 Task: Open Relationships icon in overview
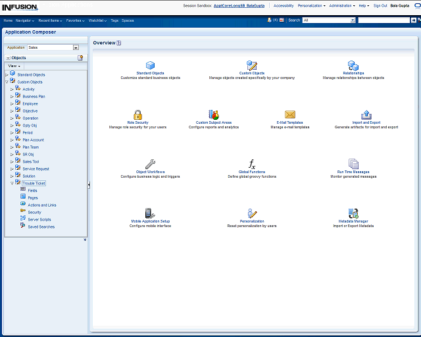[x=353, y=65]
